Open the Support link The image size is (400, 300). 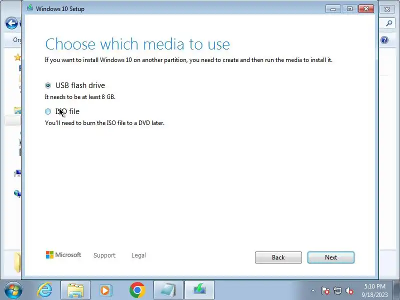click(x=104, y=255)
